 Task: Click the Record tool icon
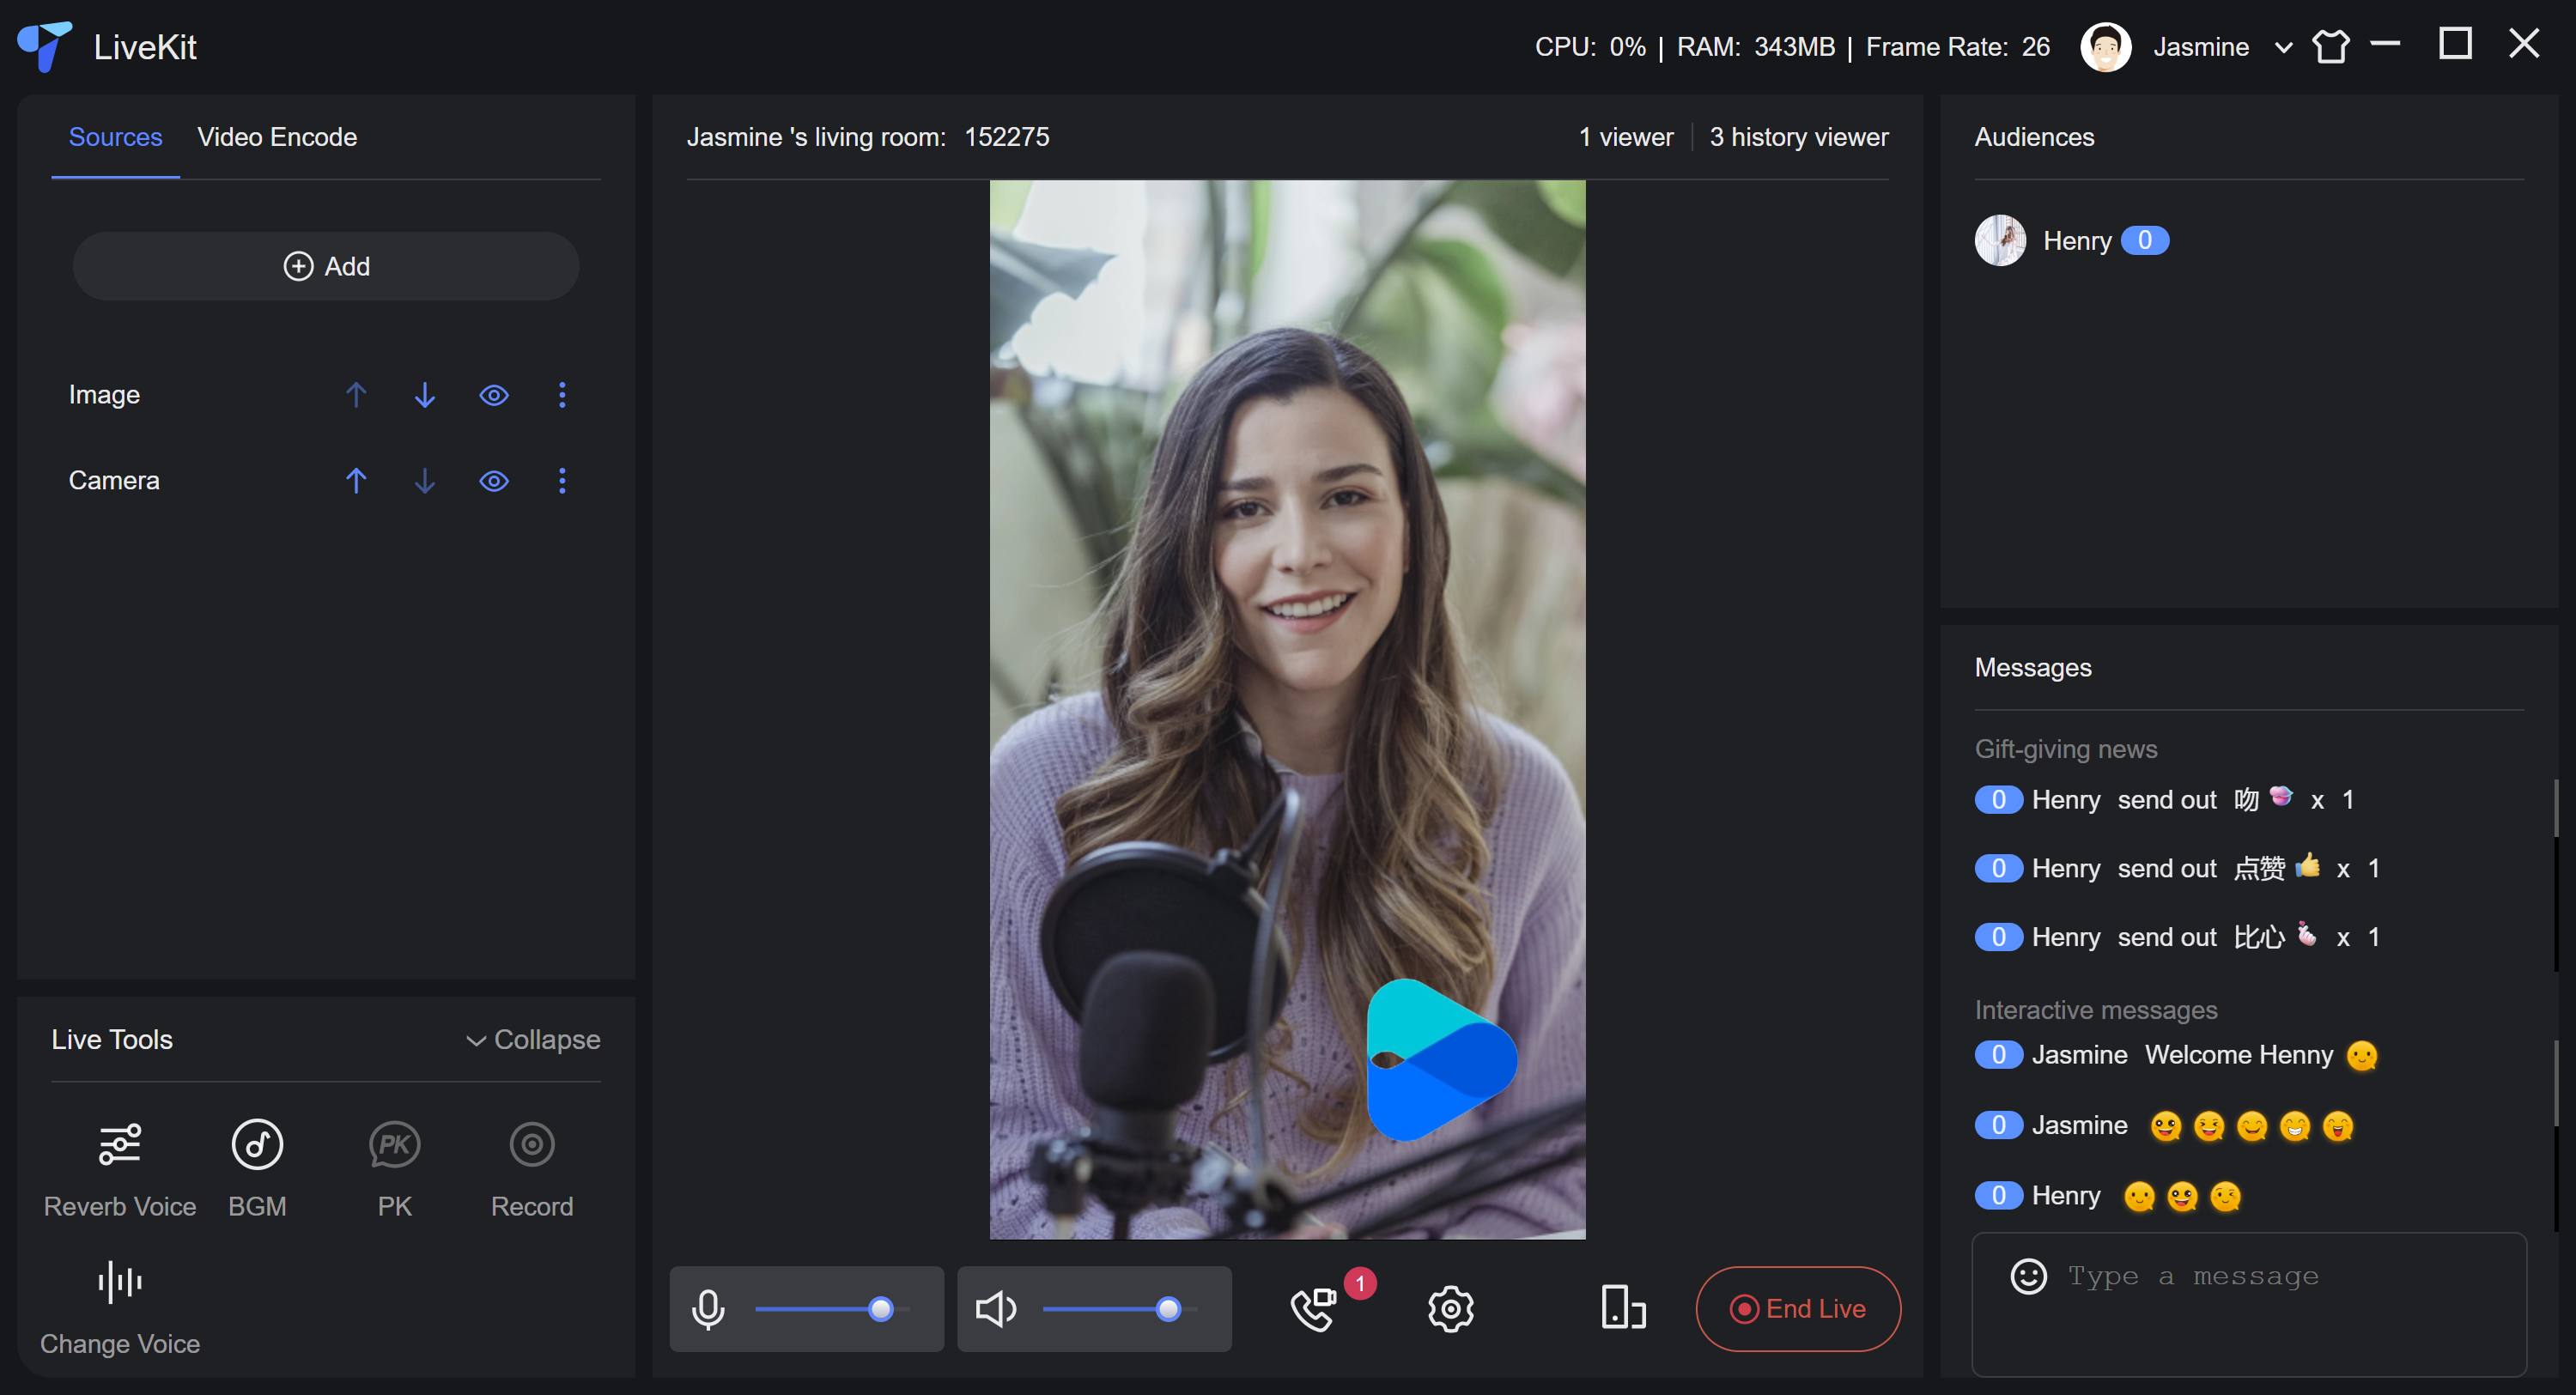click(x=531, y=1145)
